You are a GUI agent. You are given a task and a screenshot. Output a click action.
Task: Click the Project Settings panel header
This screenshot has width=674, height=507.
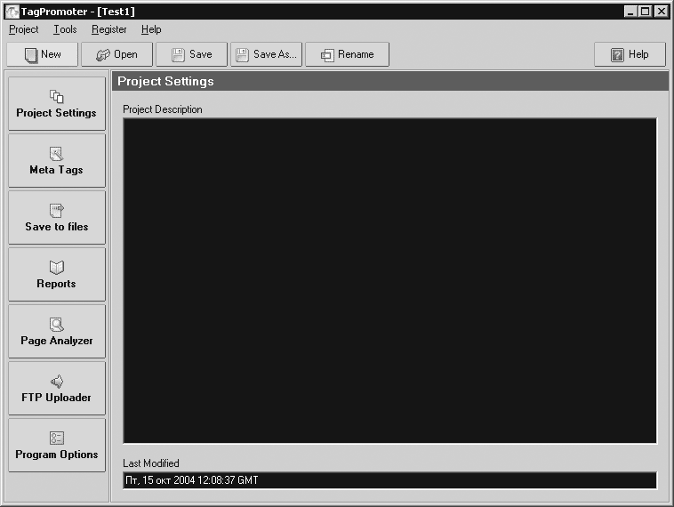coord(390,81)
